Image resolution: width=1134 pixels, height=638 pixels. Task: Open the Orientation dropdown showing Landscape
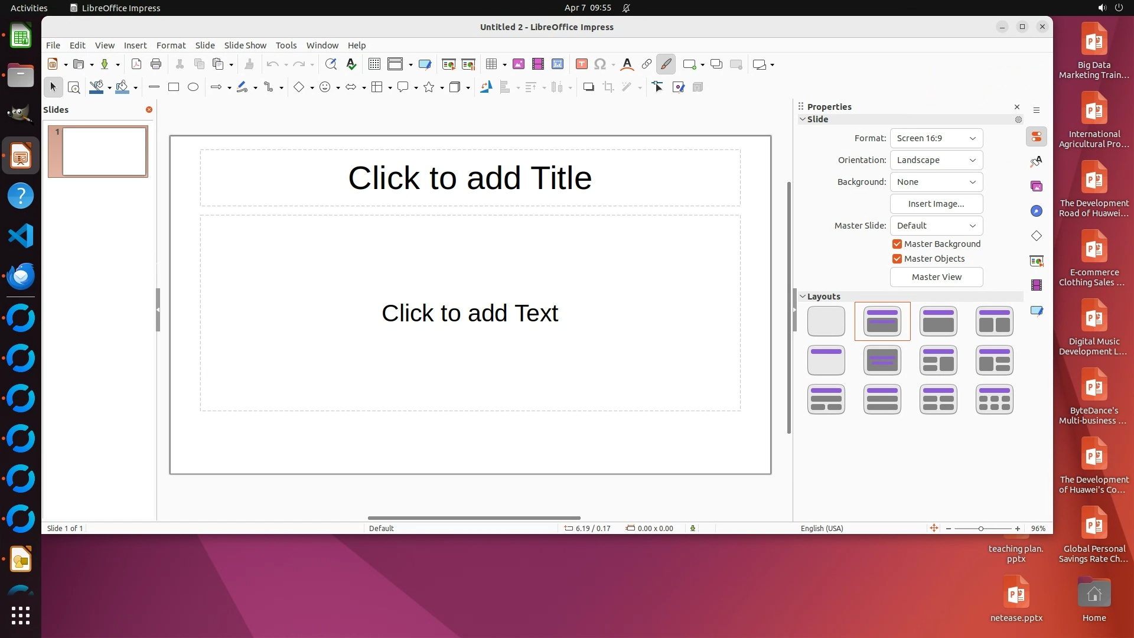click(936, 160)
